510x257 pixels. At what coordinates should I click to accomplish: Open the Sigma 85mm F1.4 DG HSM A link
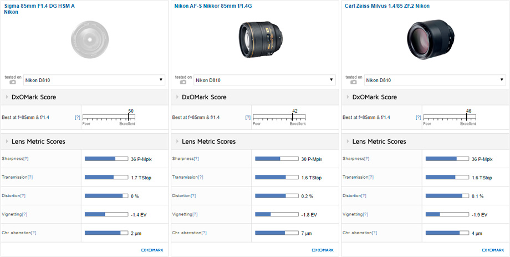click(x=39, y=6)
